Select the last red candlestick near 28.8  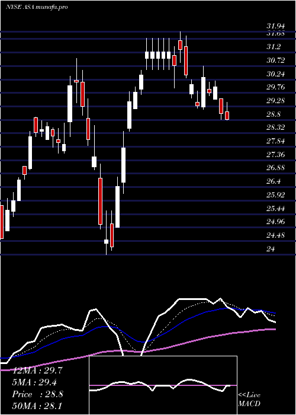227,116
